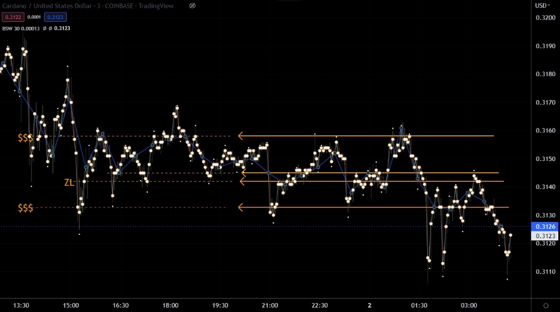Click the 18:00 time axis label
This screenshot has width=560, height=312.
click(170, 306)
